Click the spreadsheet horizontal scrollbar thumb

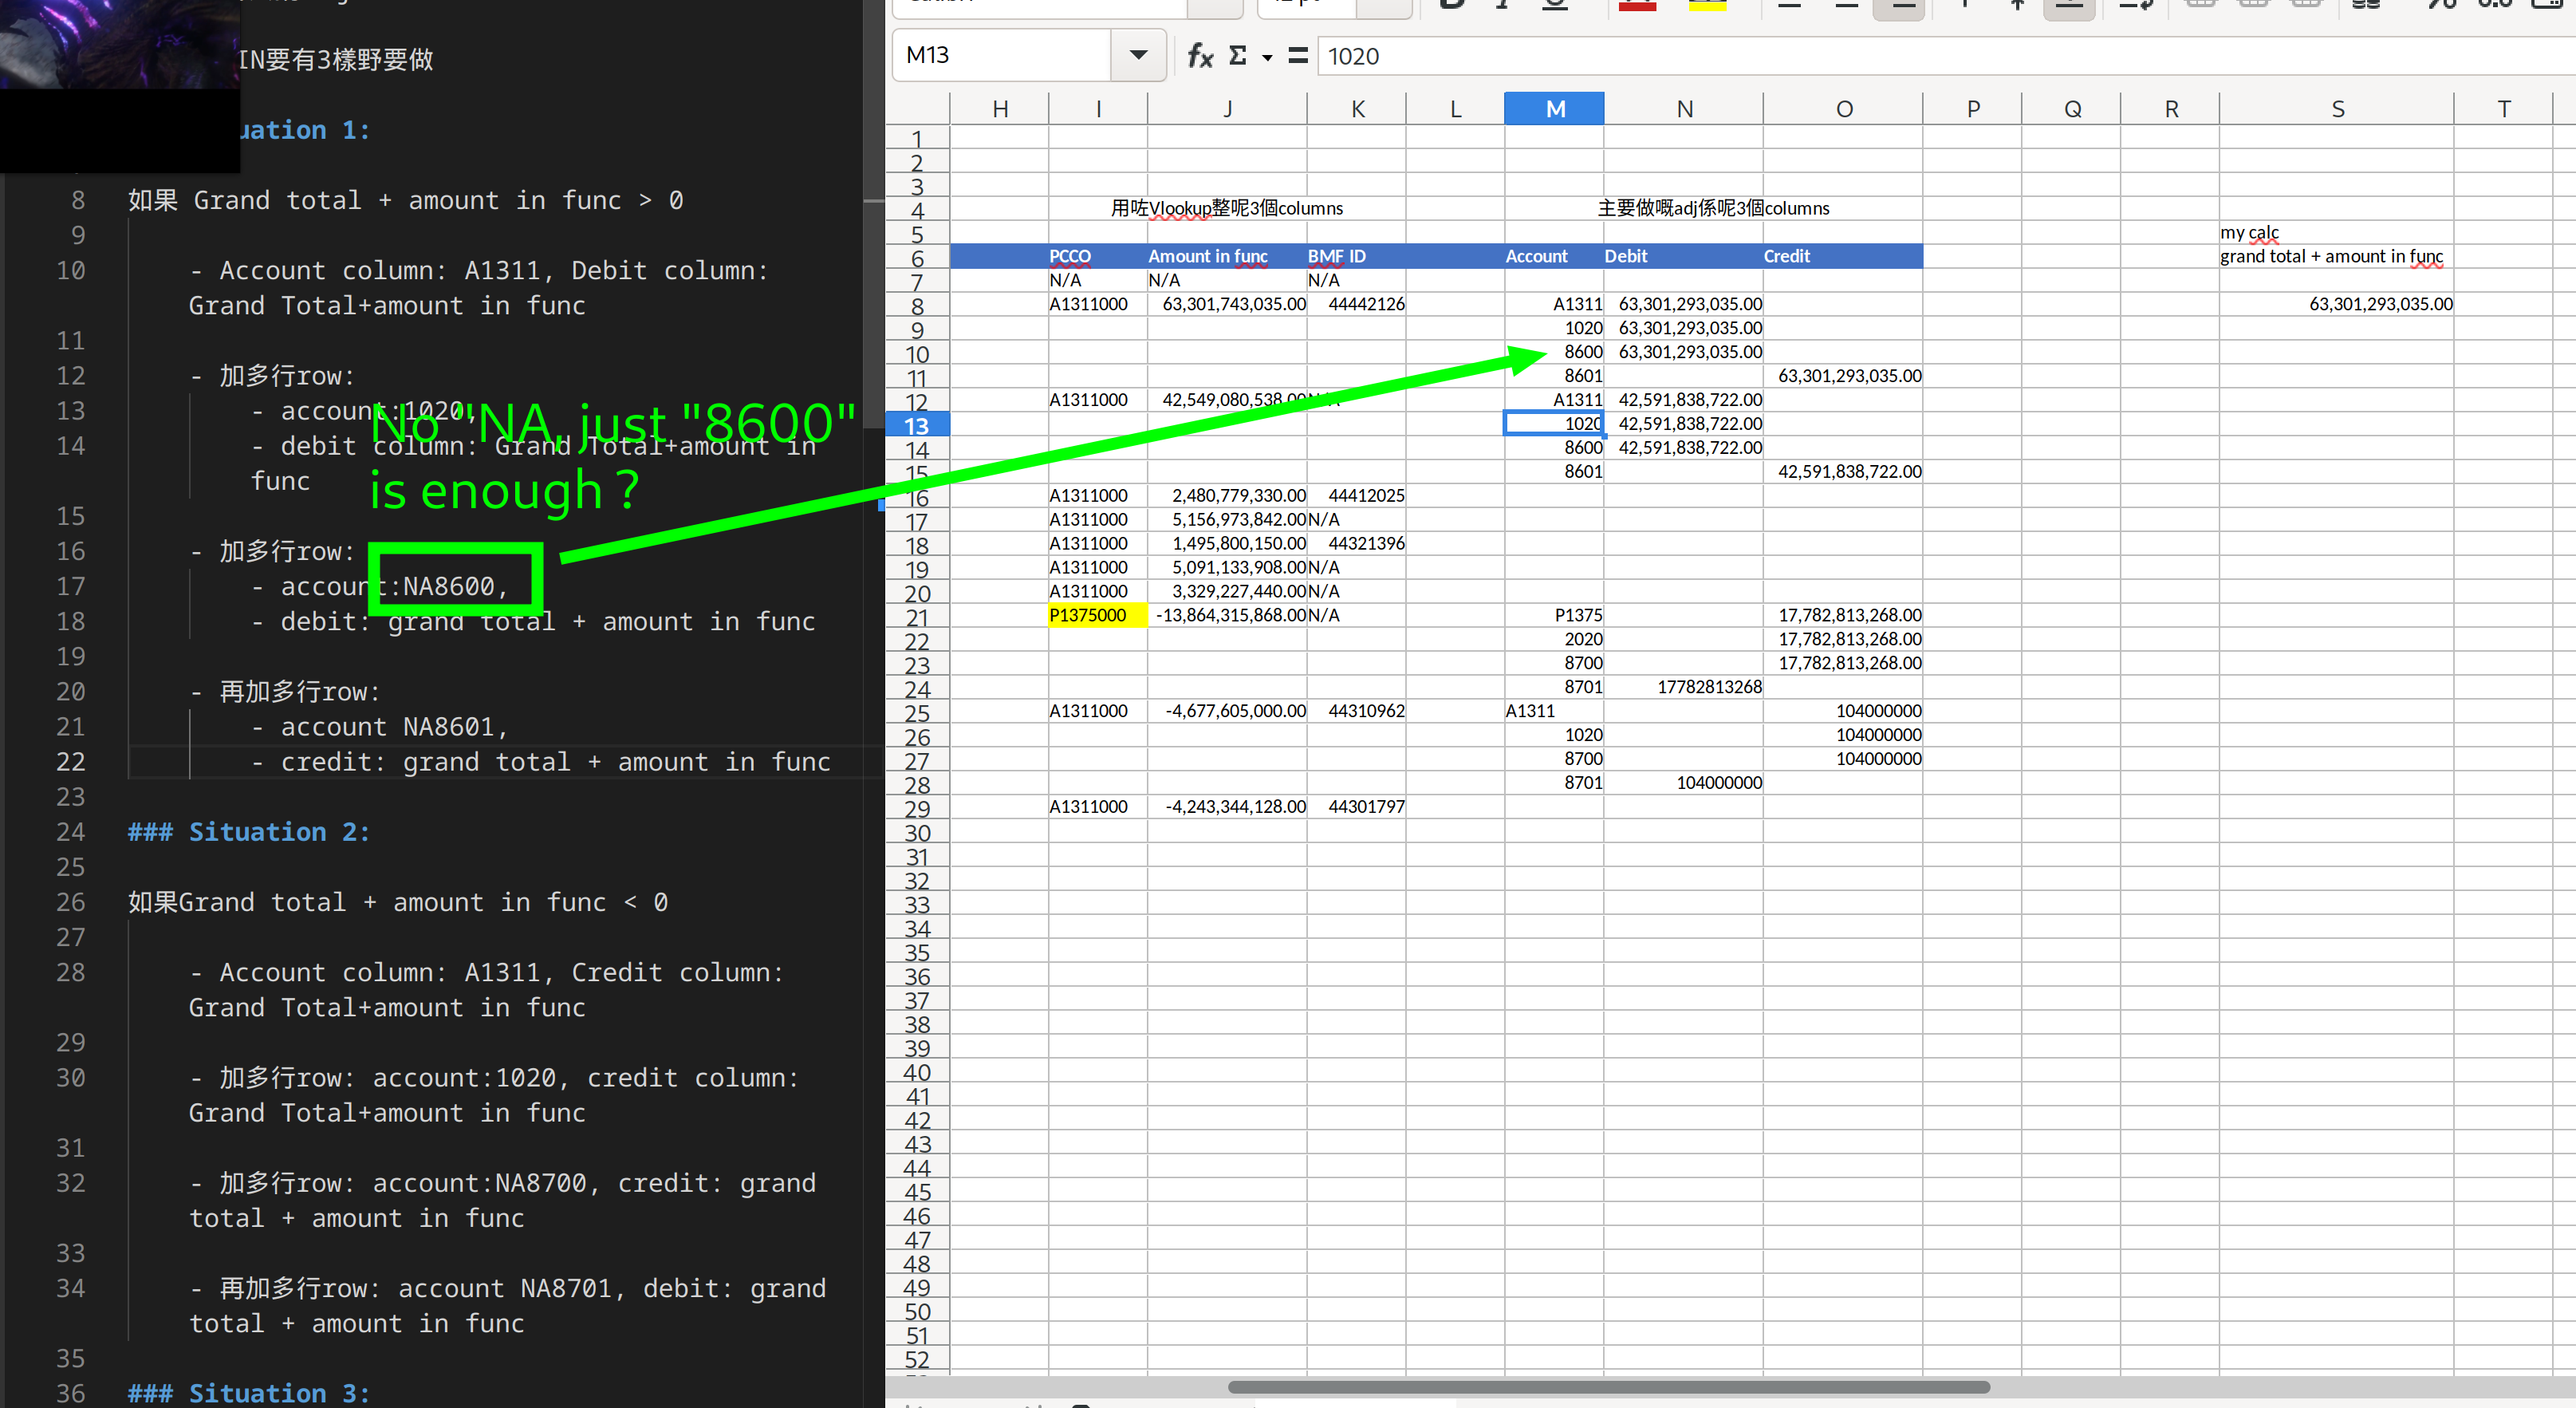point(1608,1387)
